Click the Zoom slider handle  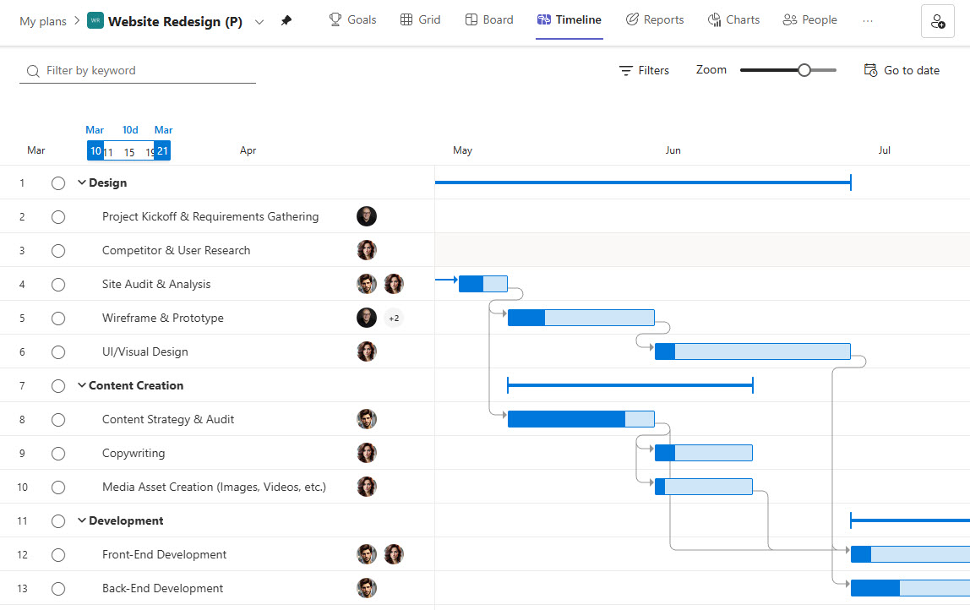coord(804,70)
